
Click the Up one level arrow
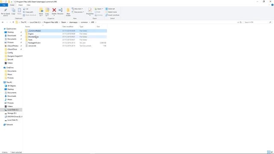(13, 22)
